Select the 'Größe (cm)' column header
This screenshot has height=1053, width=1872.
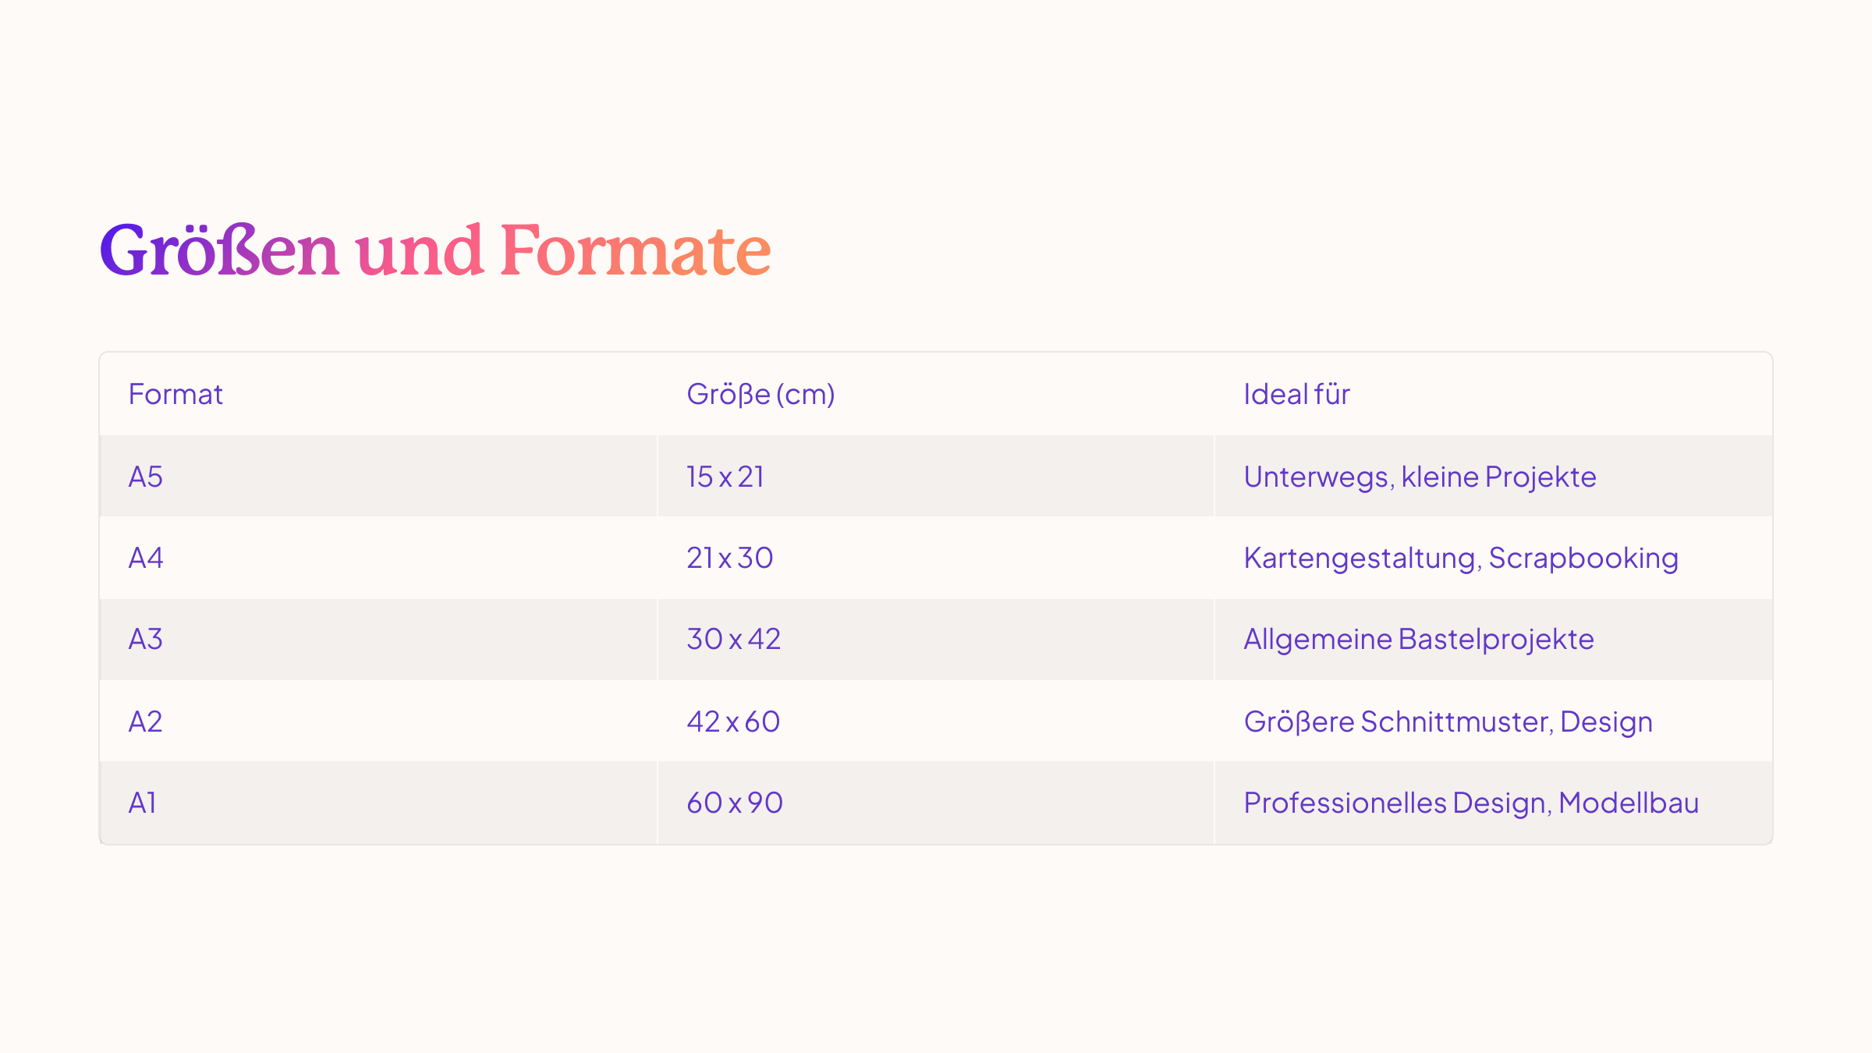(x=760, y=395)
